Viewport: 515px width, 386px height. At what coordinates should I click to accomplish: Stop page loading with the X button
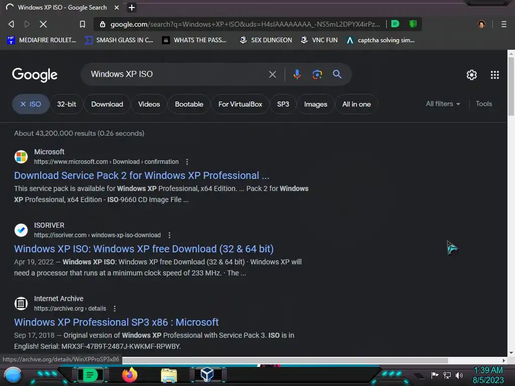click(43, 24)
